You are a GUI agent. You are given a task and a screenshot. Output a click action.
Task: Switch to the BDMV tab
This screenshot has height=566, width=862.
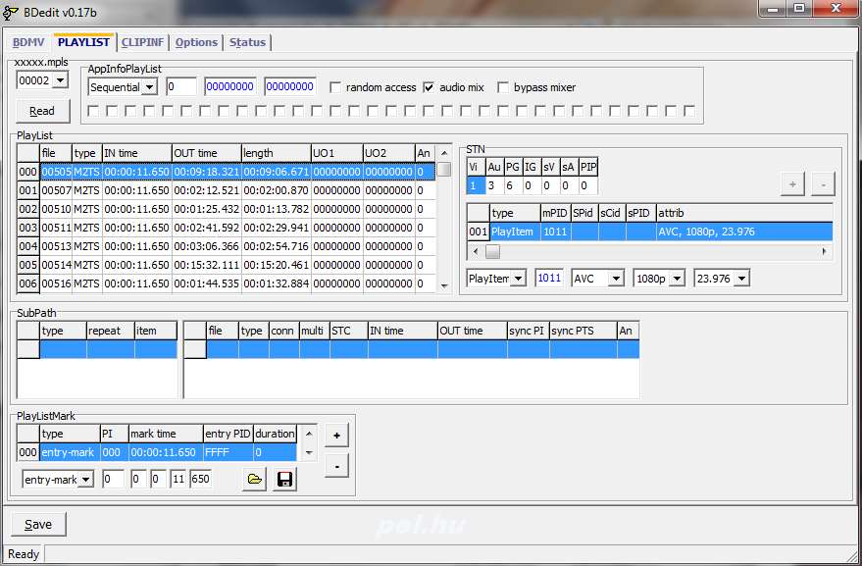tap(28, 42)
